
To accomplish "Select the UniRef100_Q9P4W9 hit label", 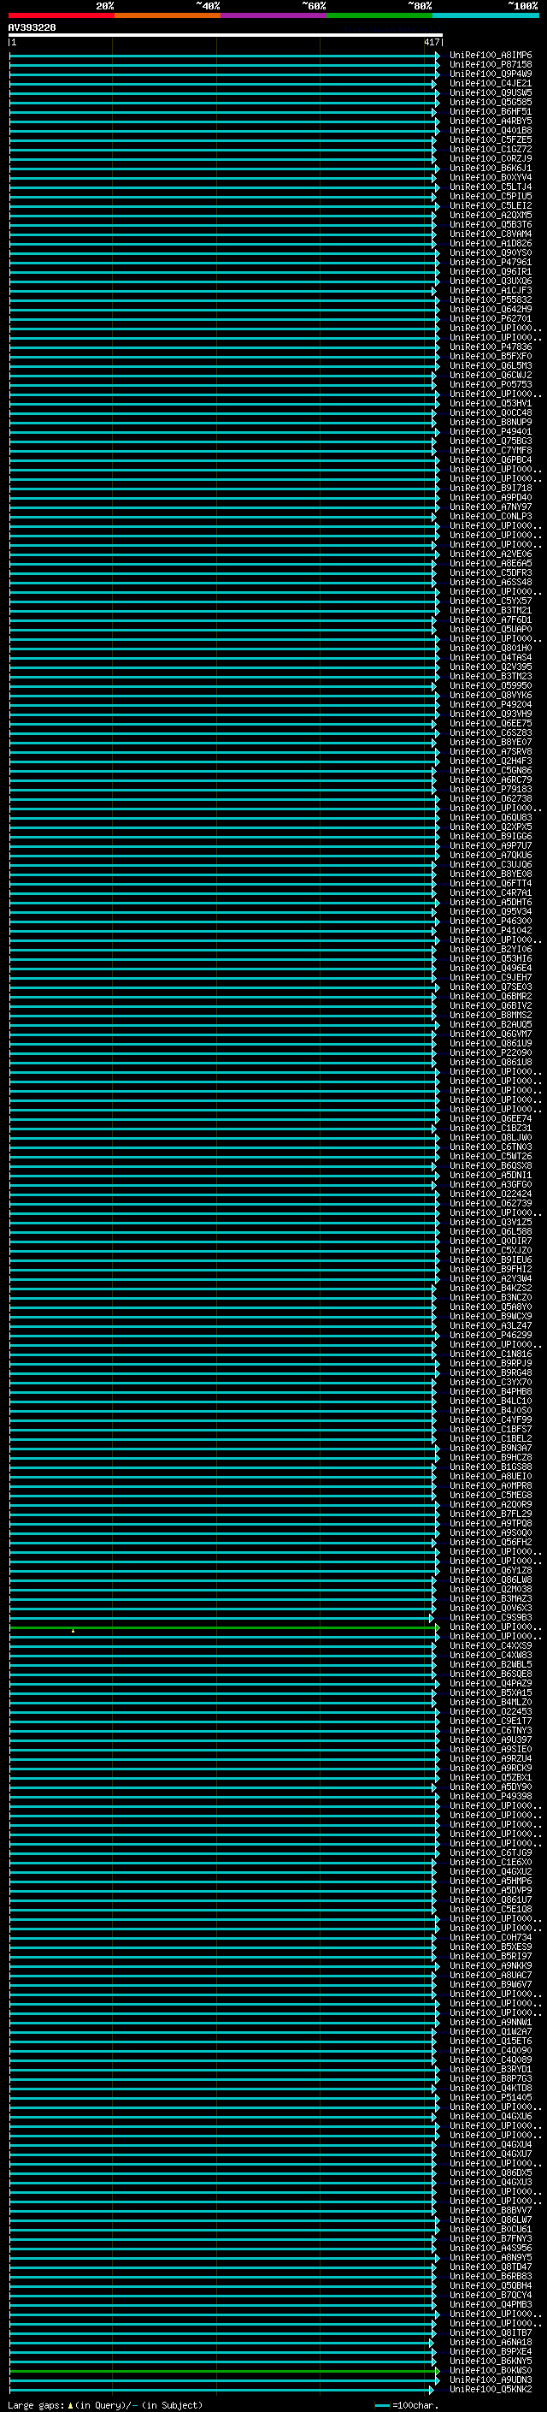I will 491,74.
